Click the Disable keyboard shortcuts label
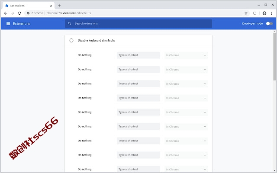Viewport: 277px width, 173px height. [x=96, y=40]
